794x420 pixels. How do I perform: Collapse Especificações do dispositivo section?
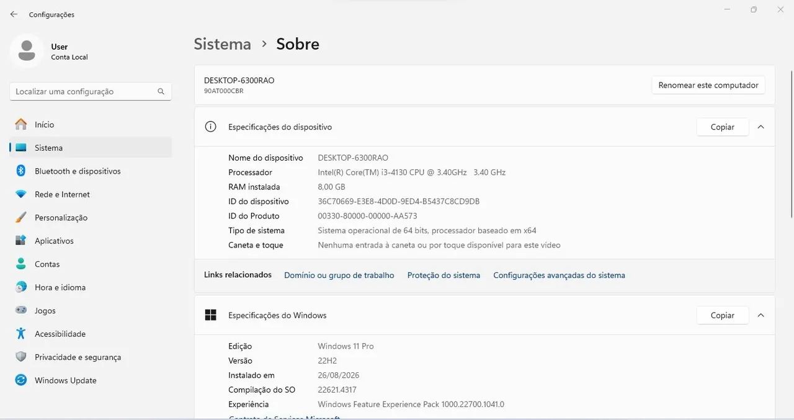point(761,127)
